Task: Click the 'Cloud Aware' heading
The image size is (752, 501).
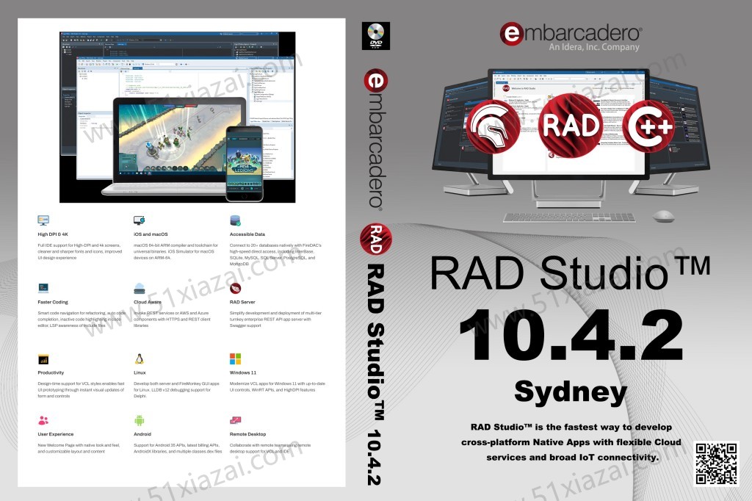Action: pyautogui.click(x=147, y=302)
